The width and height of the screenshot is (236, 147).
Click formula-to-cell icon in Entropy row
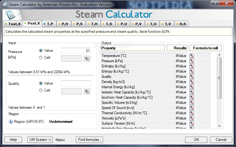192,71
